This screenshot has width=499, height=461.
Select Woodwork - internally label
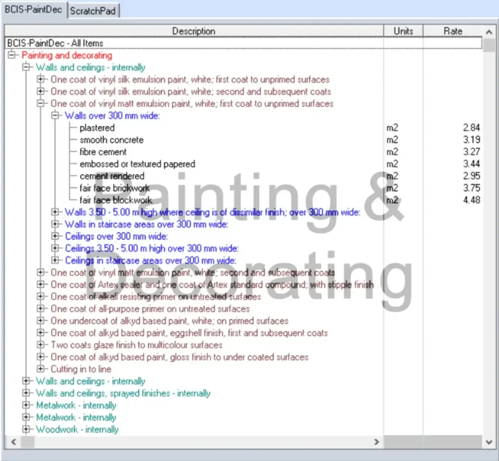click(x=77, y=429)
